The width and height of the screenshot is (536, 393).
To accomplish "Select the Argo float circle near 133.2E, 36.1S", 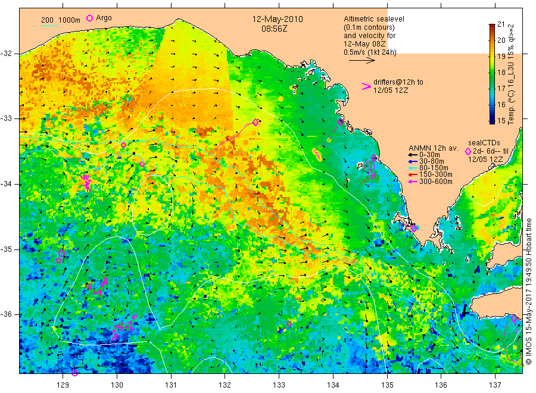I will click(289, 323).
